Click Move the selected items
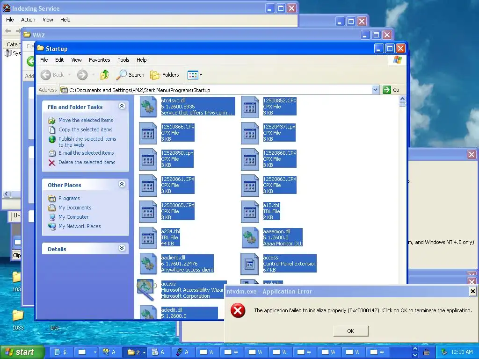 pyautogui.click(x=86, y=120)
